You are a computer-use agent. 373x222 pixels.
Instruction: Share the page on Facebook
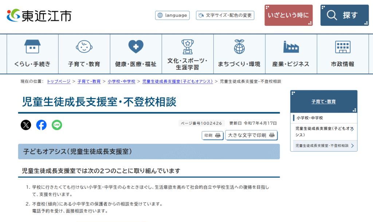click(x=41, y=125)
